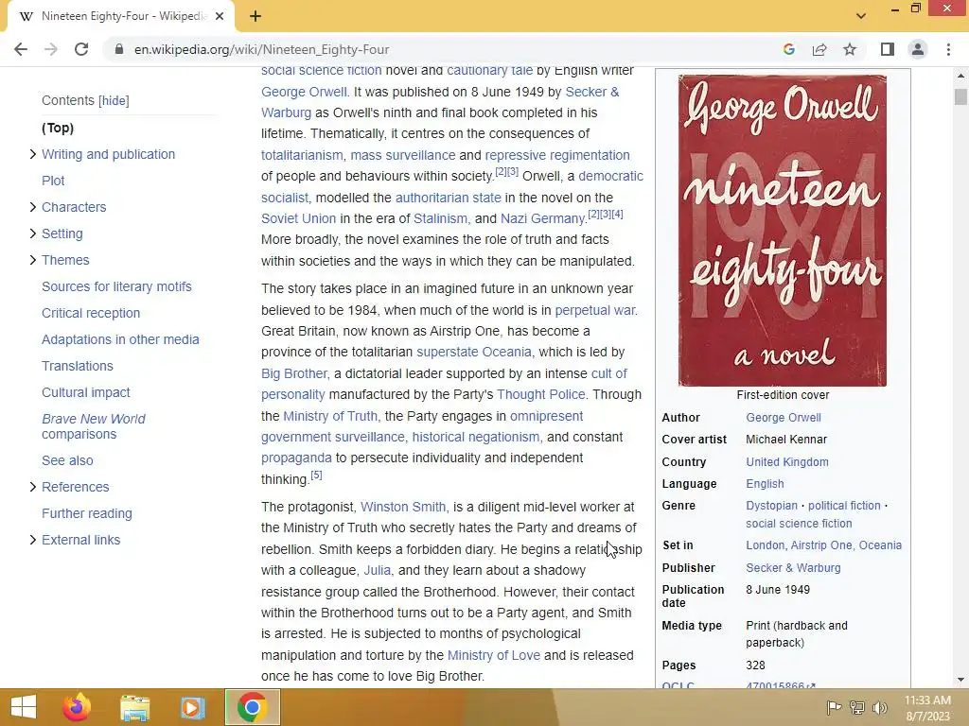The height and width of the screenshot is (726, 969).
Task: Open the browser side panel
Action: [888, 49]
